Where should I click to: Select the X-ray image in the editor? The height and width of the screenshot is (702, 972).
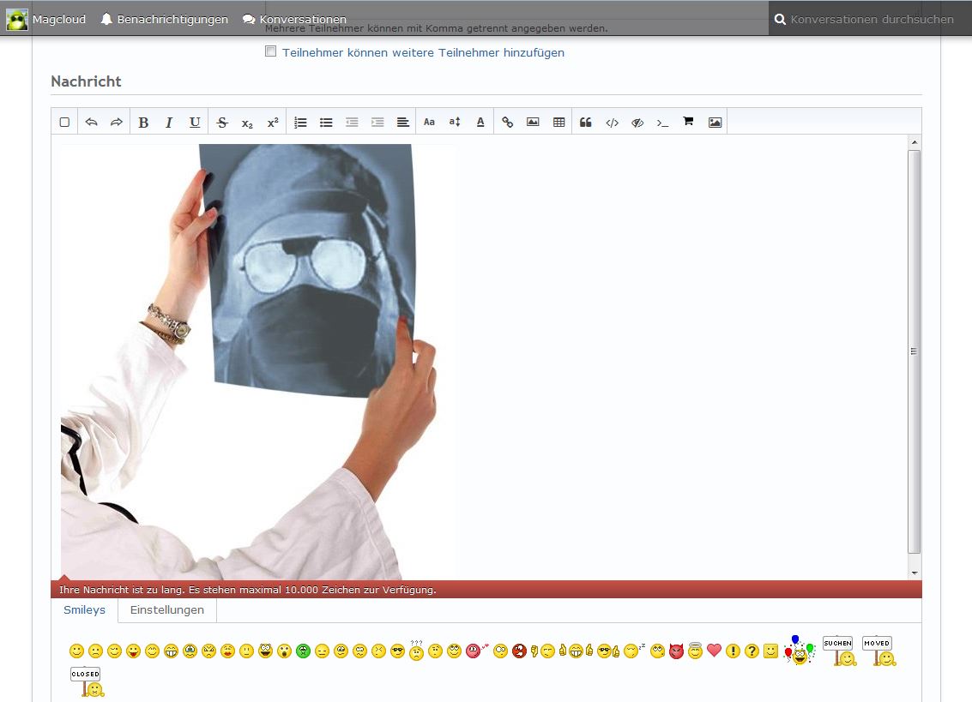click(258, 362)
